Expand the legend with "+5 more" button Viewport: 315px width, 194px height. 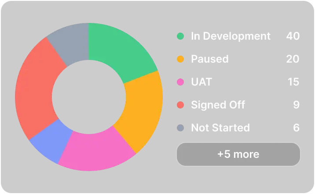(238, 154)
